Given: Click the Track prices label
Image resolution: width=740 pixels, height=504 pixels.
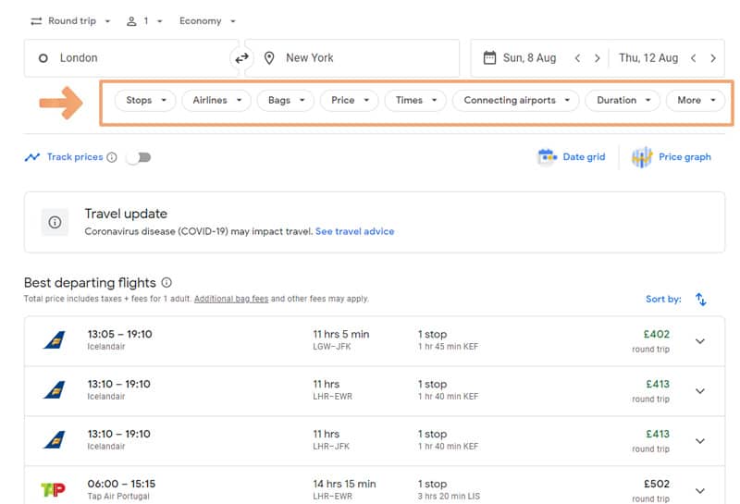Looking at the screenshot, I should [x=75, y=157].
